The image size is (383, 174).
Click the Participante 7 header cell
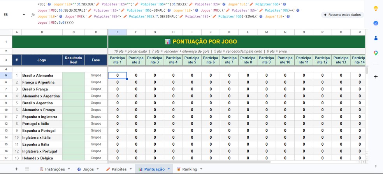click(x=229, y=60)
